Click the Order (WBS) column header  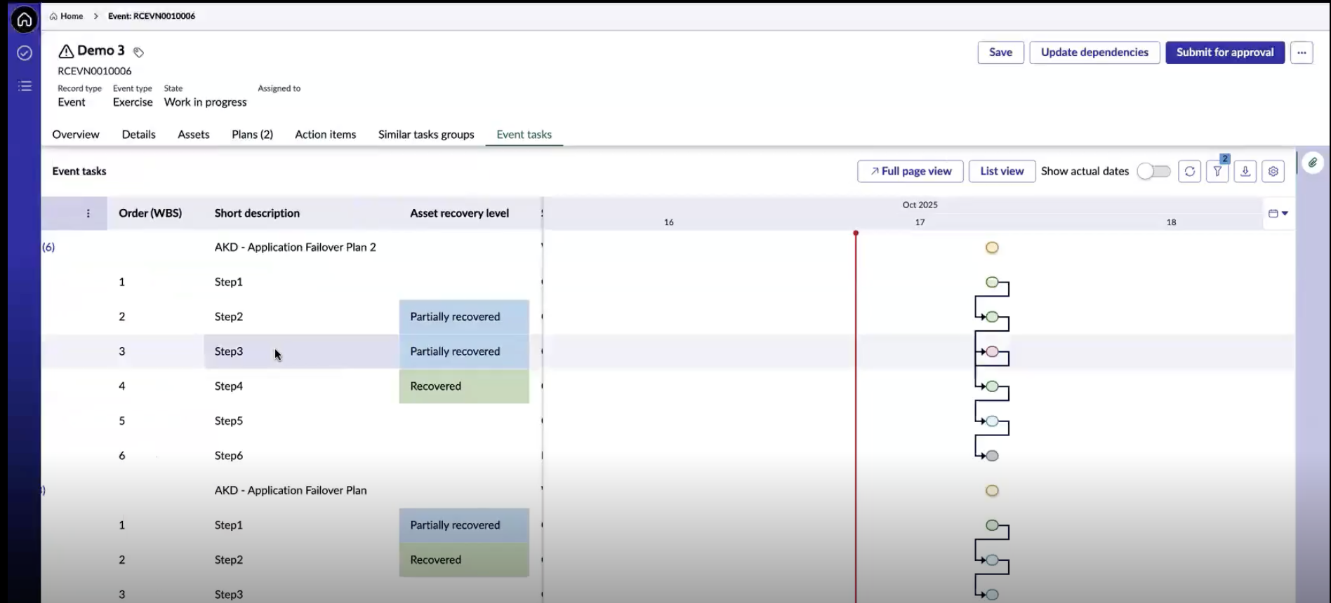(150, 213)
